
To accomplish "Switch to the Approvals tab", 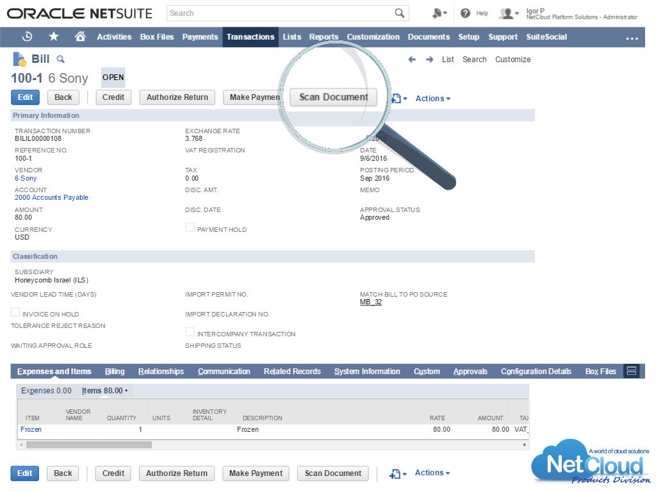I will 470,372.
